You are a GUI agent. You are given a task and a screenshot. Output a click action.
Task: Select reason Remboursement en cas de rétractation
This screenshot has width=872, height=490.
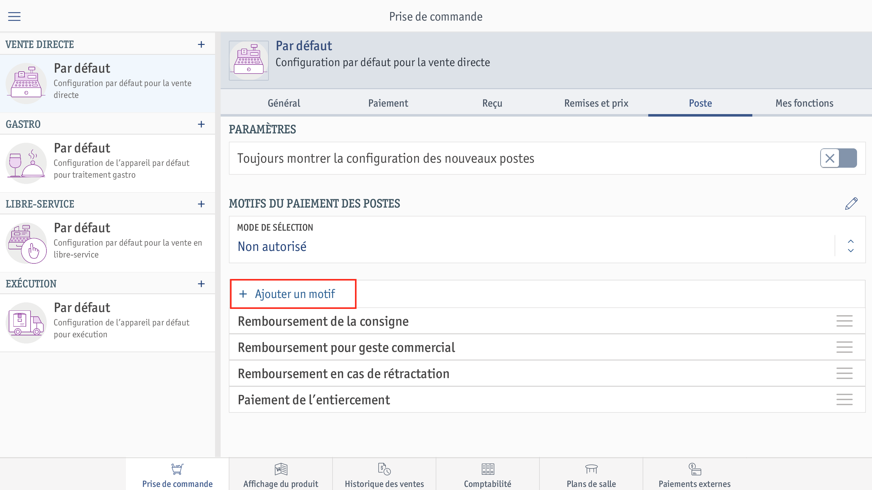point(547,373)
